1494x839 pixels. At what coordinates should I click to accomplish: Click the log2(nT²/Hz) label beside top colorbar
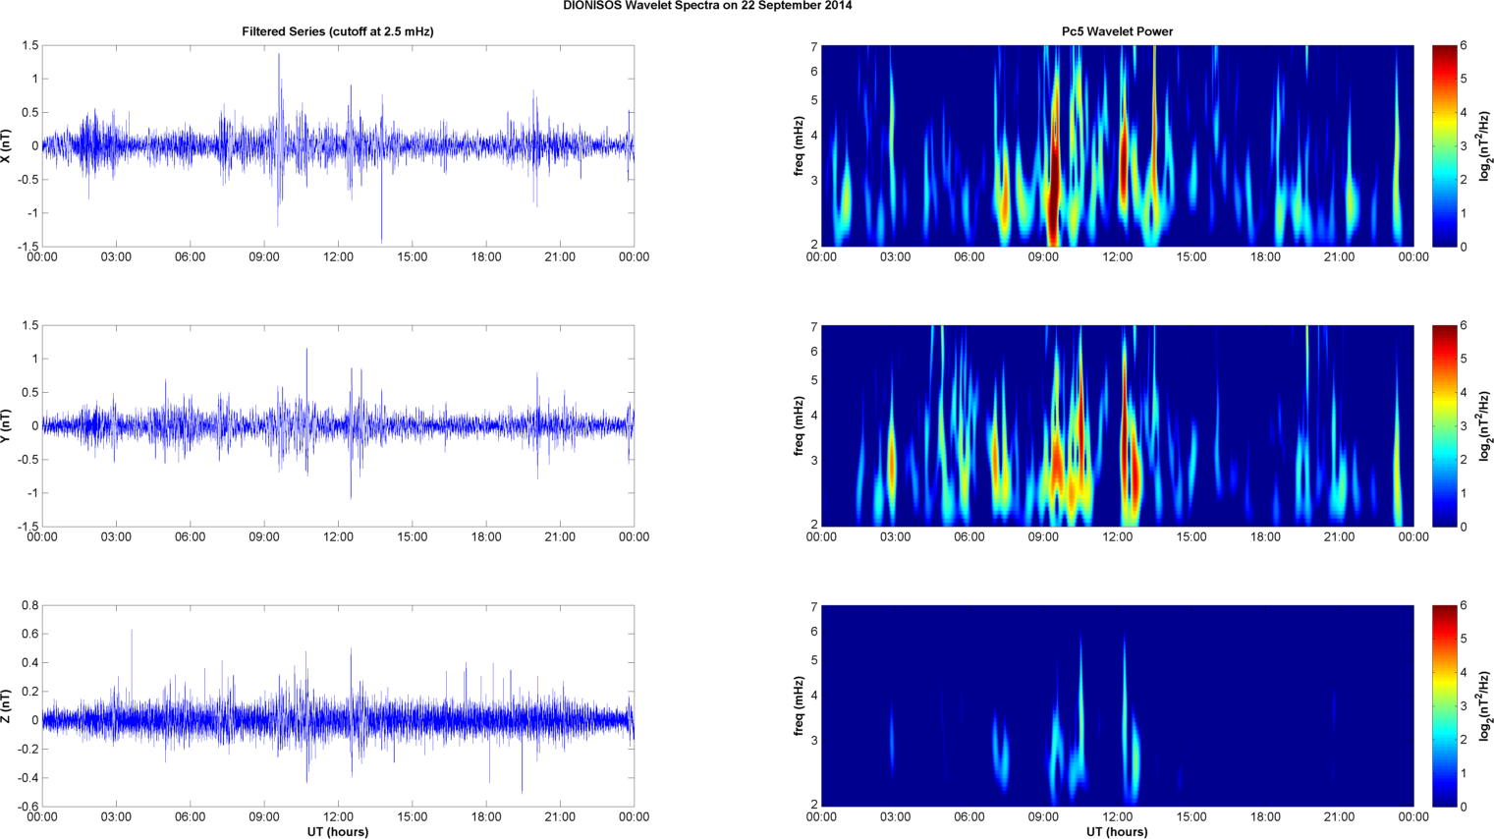pyautogui.click(x=1486, y=145)
